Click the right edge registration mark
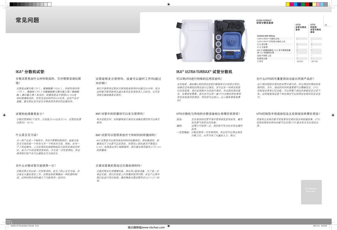Screen dimensions: 337x230 click(x=333, y=115)
